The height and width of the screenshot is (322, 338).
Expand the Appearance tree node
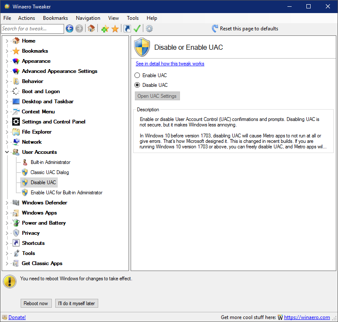point(7,61)
